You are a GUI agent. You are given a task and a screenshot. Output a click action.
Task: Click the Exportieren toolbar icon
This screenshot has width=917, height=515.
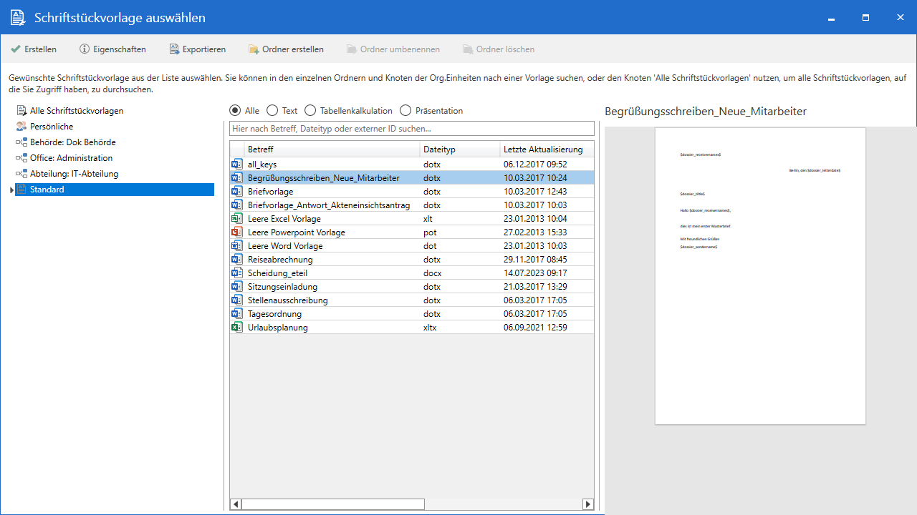(x=174, y=49)
